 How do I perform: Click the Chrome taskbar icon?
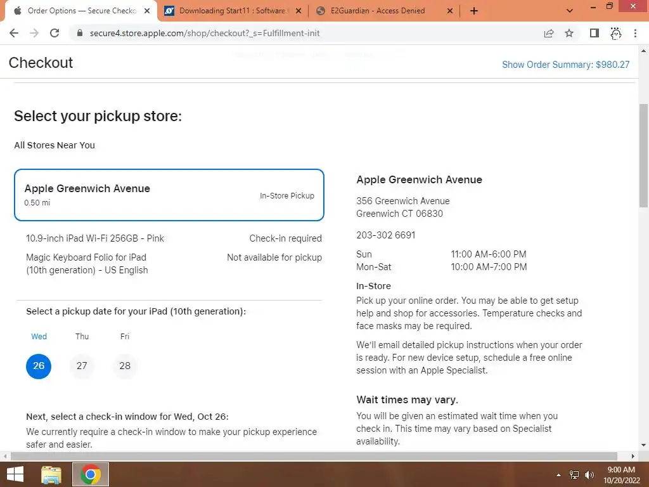[x=91, y=474]
